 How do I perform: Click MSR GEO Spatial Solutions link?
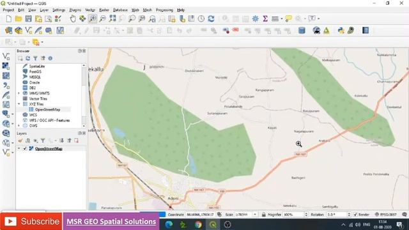tap(111, 222)
